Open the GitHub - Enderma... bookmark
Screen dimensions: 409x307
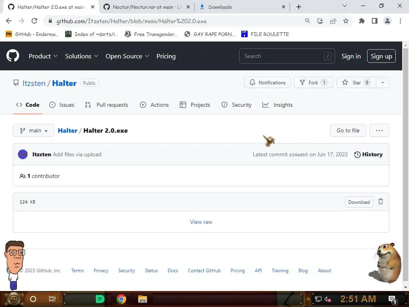tap(32, 34)
